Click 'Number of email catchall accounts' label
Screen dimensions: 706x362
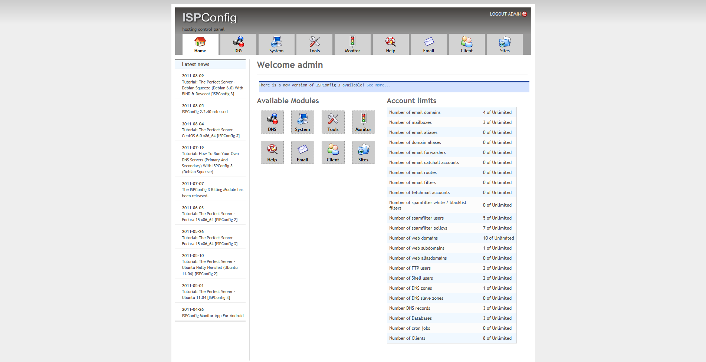(424, 162)
